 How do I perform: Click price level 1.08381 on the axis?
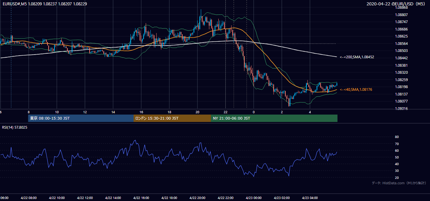pyautogui.click(x=401, y=65)
